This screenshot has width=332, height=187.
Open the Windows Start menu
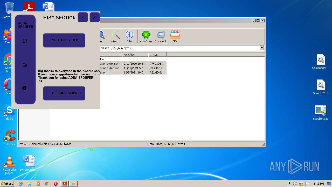coord(7,183)
